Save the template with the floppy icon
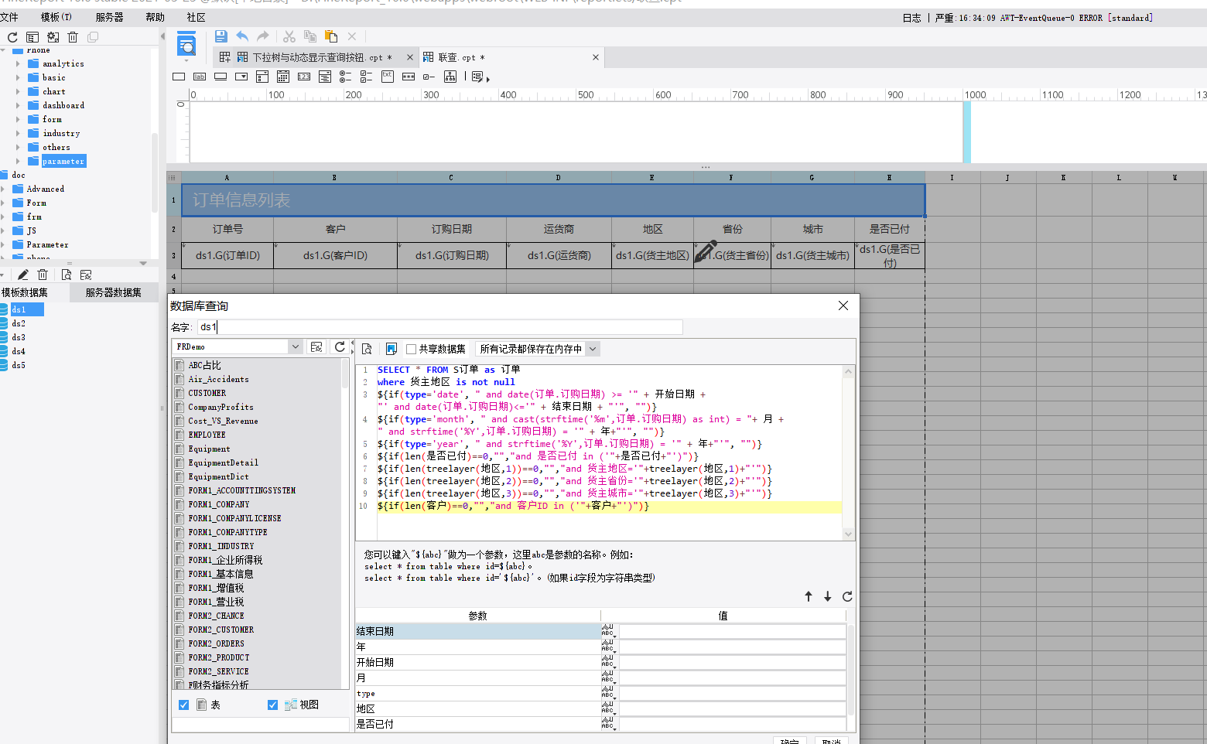The height and width of the screenshot is (744, 1207). tap(221, 36)
